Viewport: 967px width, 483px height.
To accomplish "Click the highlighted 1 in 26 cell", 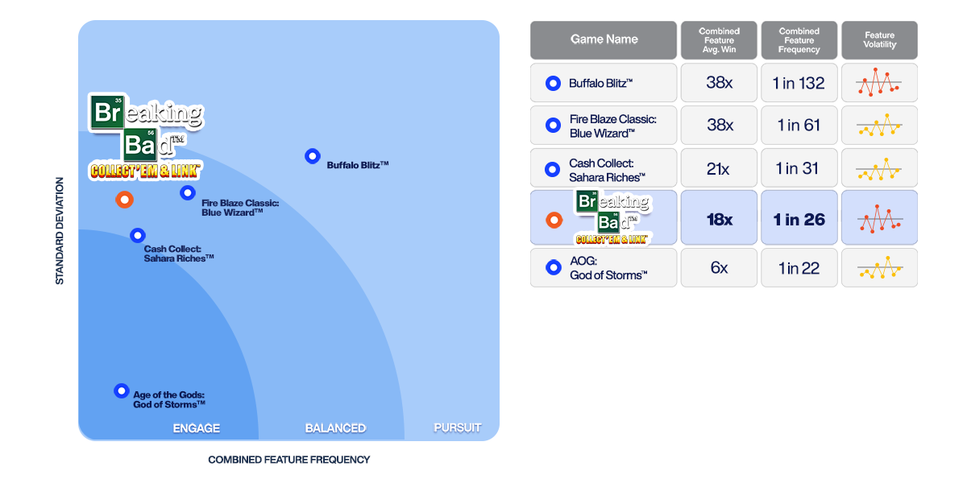I will [799, 219].
